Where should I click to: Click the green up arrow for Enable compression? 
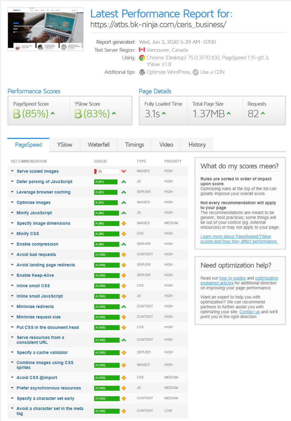pyautogui.click(x=124, y=244)
